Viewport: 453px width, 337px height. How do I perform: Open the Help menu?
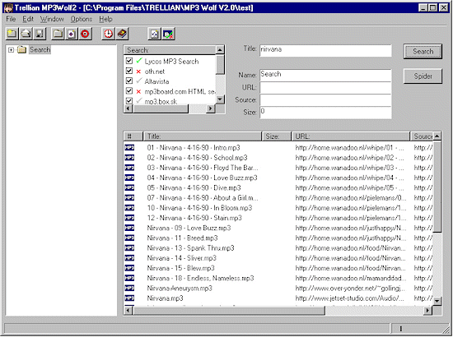[105, 19]
